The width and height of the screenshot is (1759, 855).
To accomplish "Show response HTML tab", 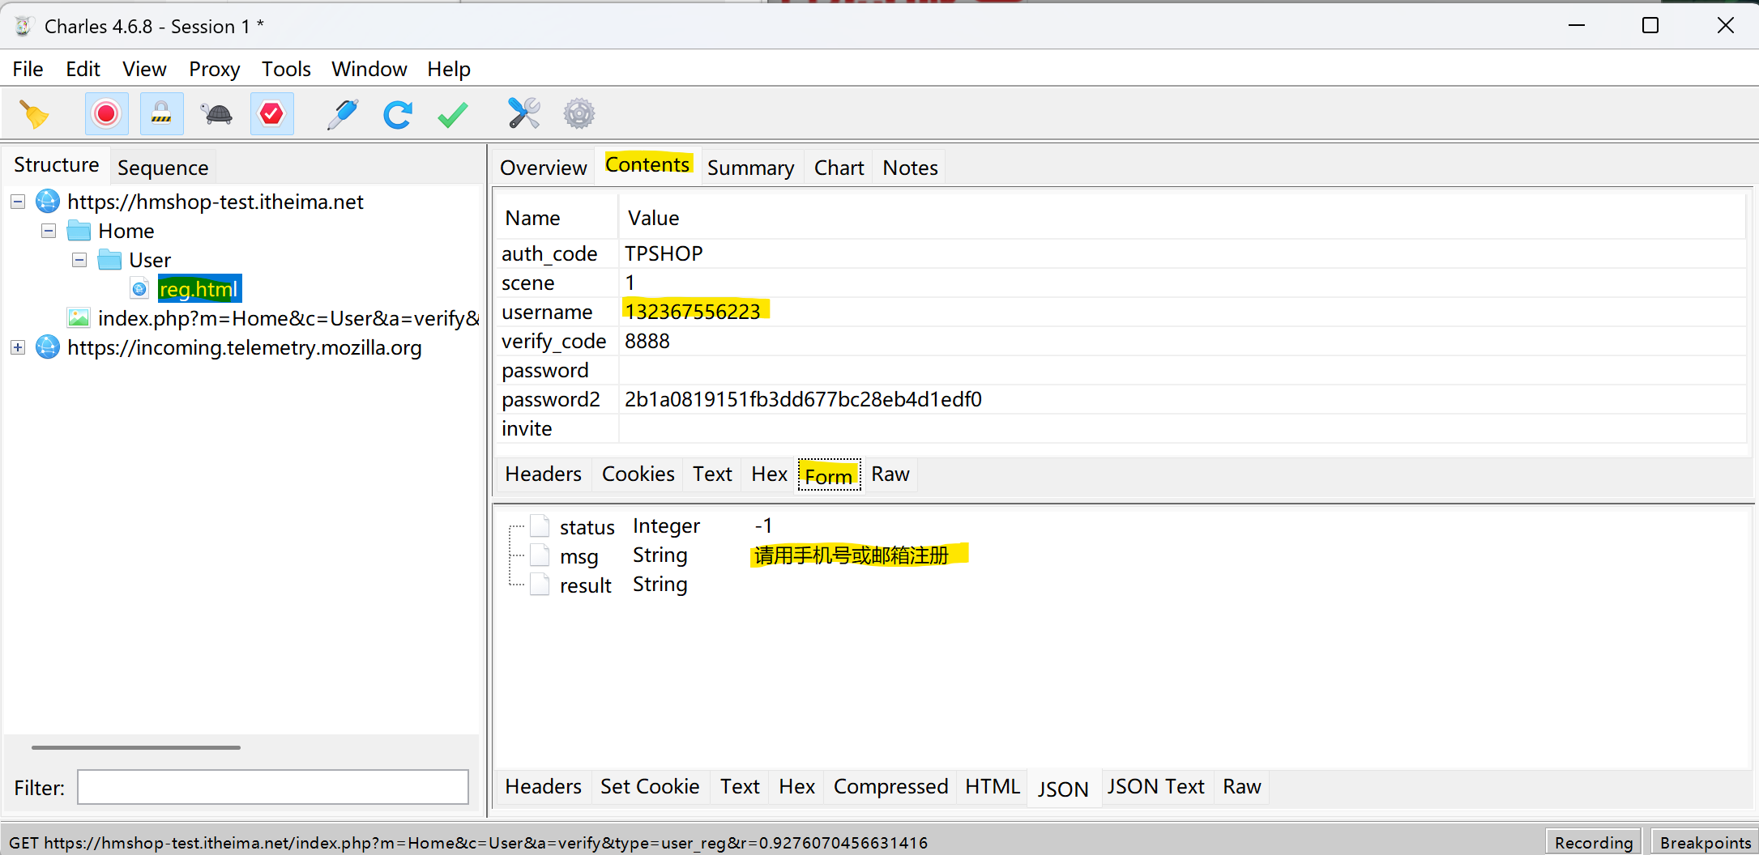I will tap(993, 787).
